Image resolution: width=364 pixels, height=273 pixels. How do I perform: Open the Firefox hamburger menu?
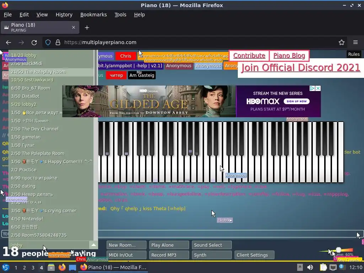coord(355,43)
